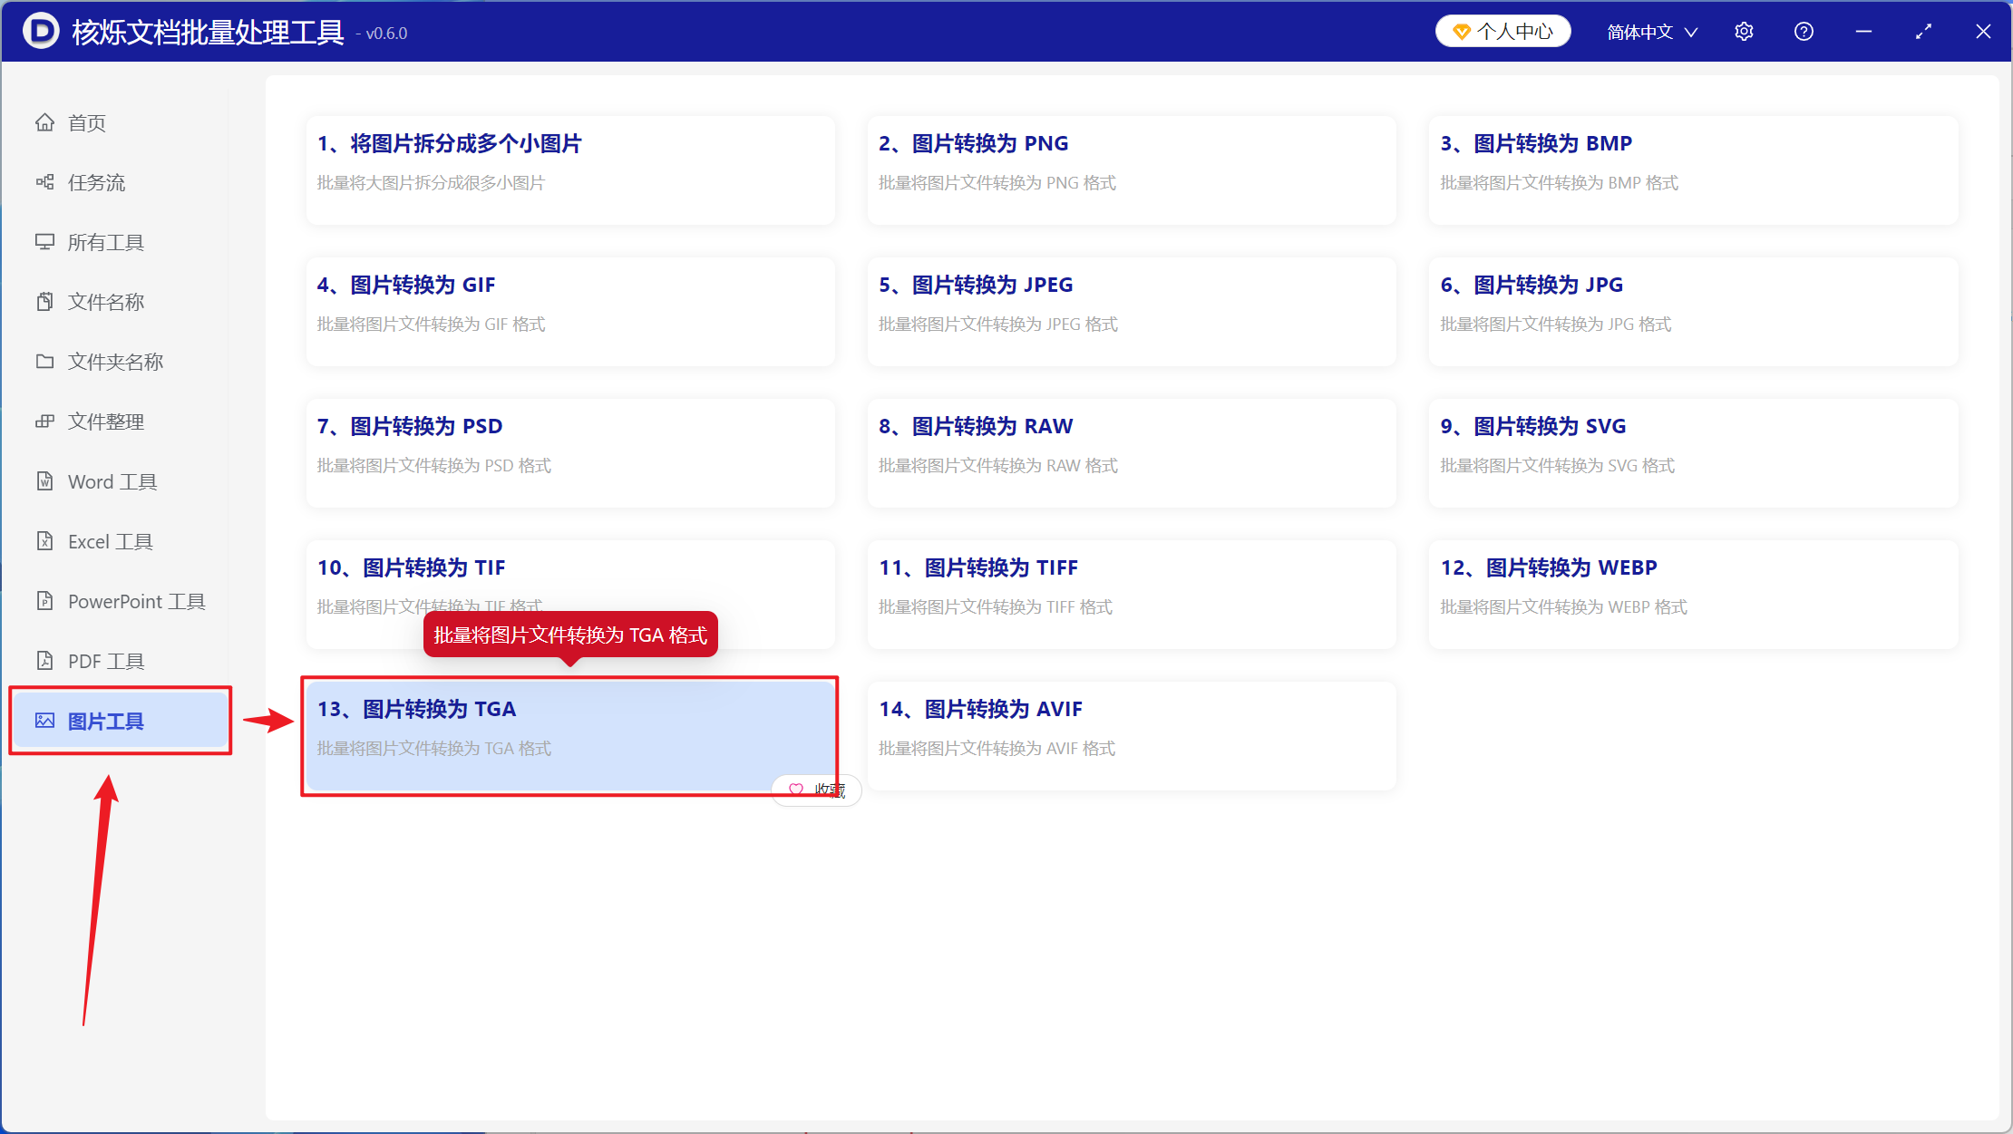The width and height of the screenshot is (2013, 1134).
Task: Open the 文件夹名称 folder icon
Action: tap(44, 362)
